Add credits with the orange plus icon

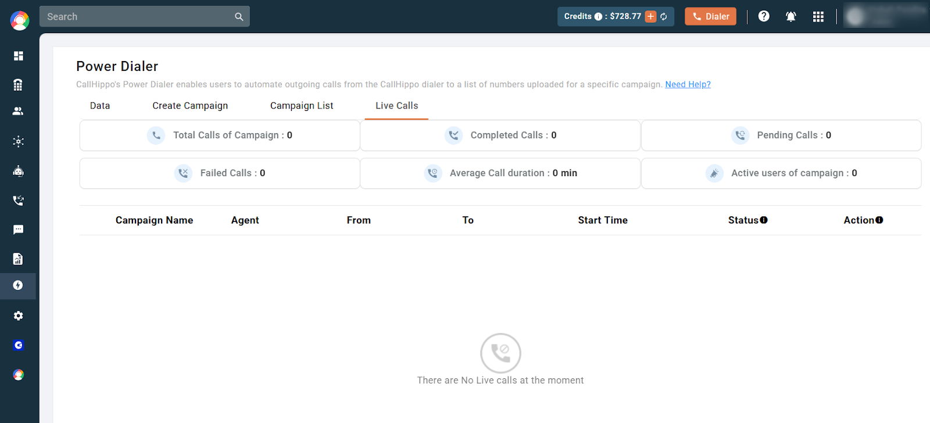coord(650,17)
